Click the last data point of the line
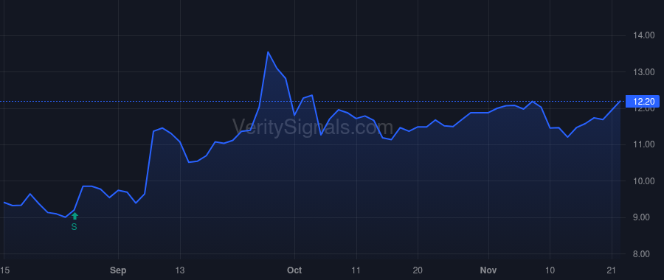This screenshot has height=280, width=664. [x=620, y=101]
